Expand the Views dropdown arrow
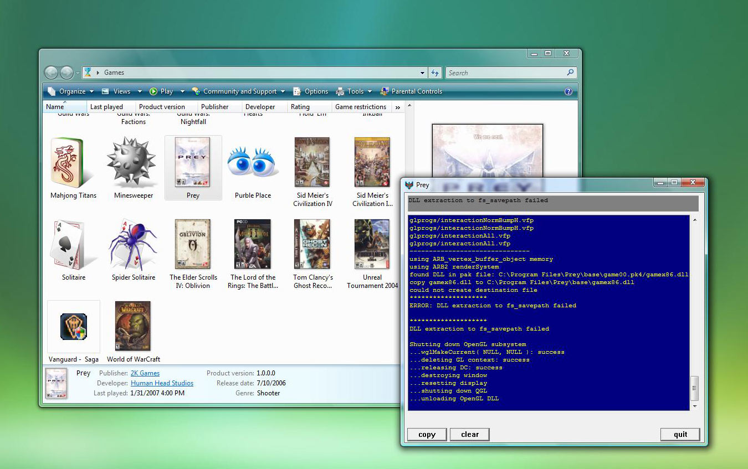 pos(140,91)
